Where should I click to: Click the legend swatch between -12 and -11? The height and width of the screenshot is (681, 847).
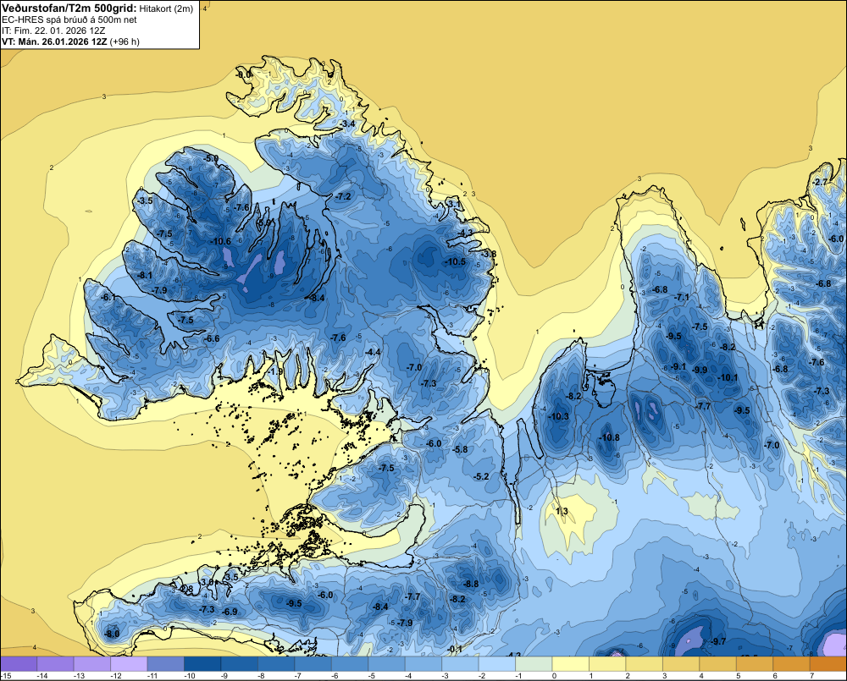(129, 664)
